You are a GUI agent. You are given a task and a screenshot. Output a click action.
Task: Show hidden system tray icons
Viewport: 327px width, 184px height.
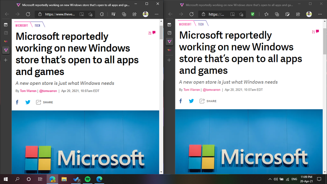pyautogui.click(x=270, y=179)
